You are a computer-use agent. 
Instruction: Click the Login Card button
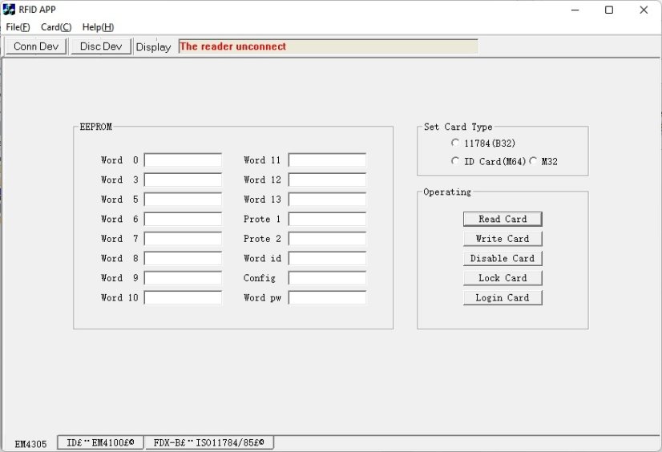[x=503, y=297]
